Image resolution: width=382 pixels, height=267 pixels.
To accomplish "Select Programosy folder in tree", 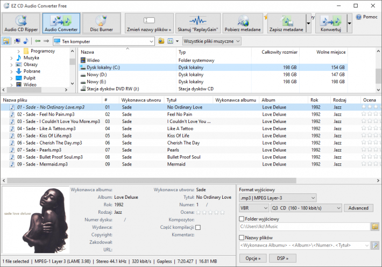I will 43,51.
